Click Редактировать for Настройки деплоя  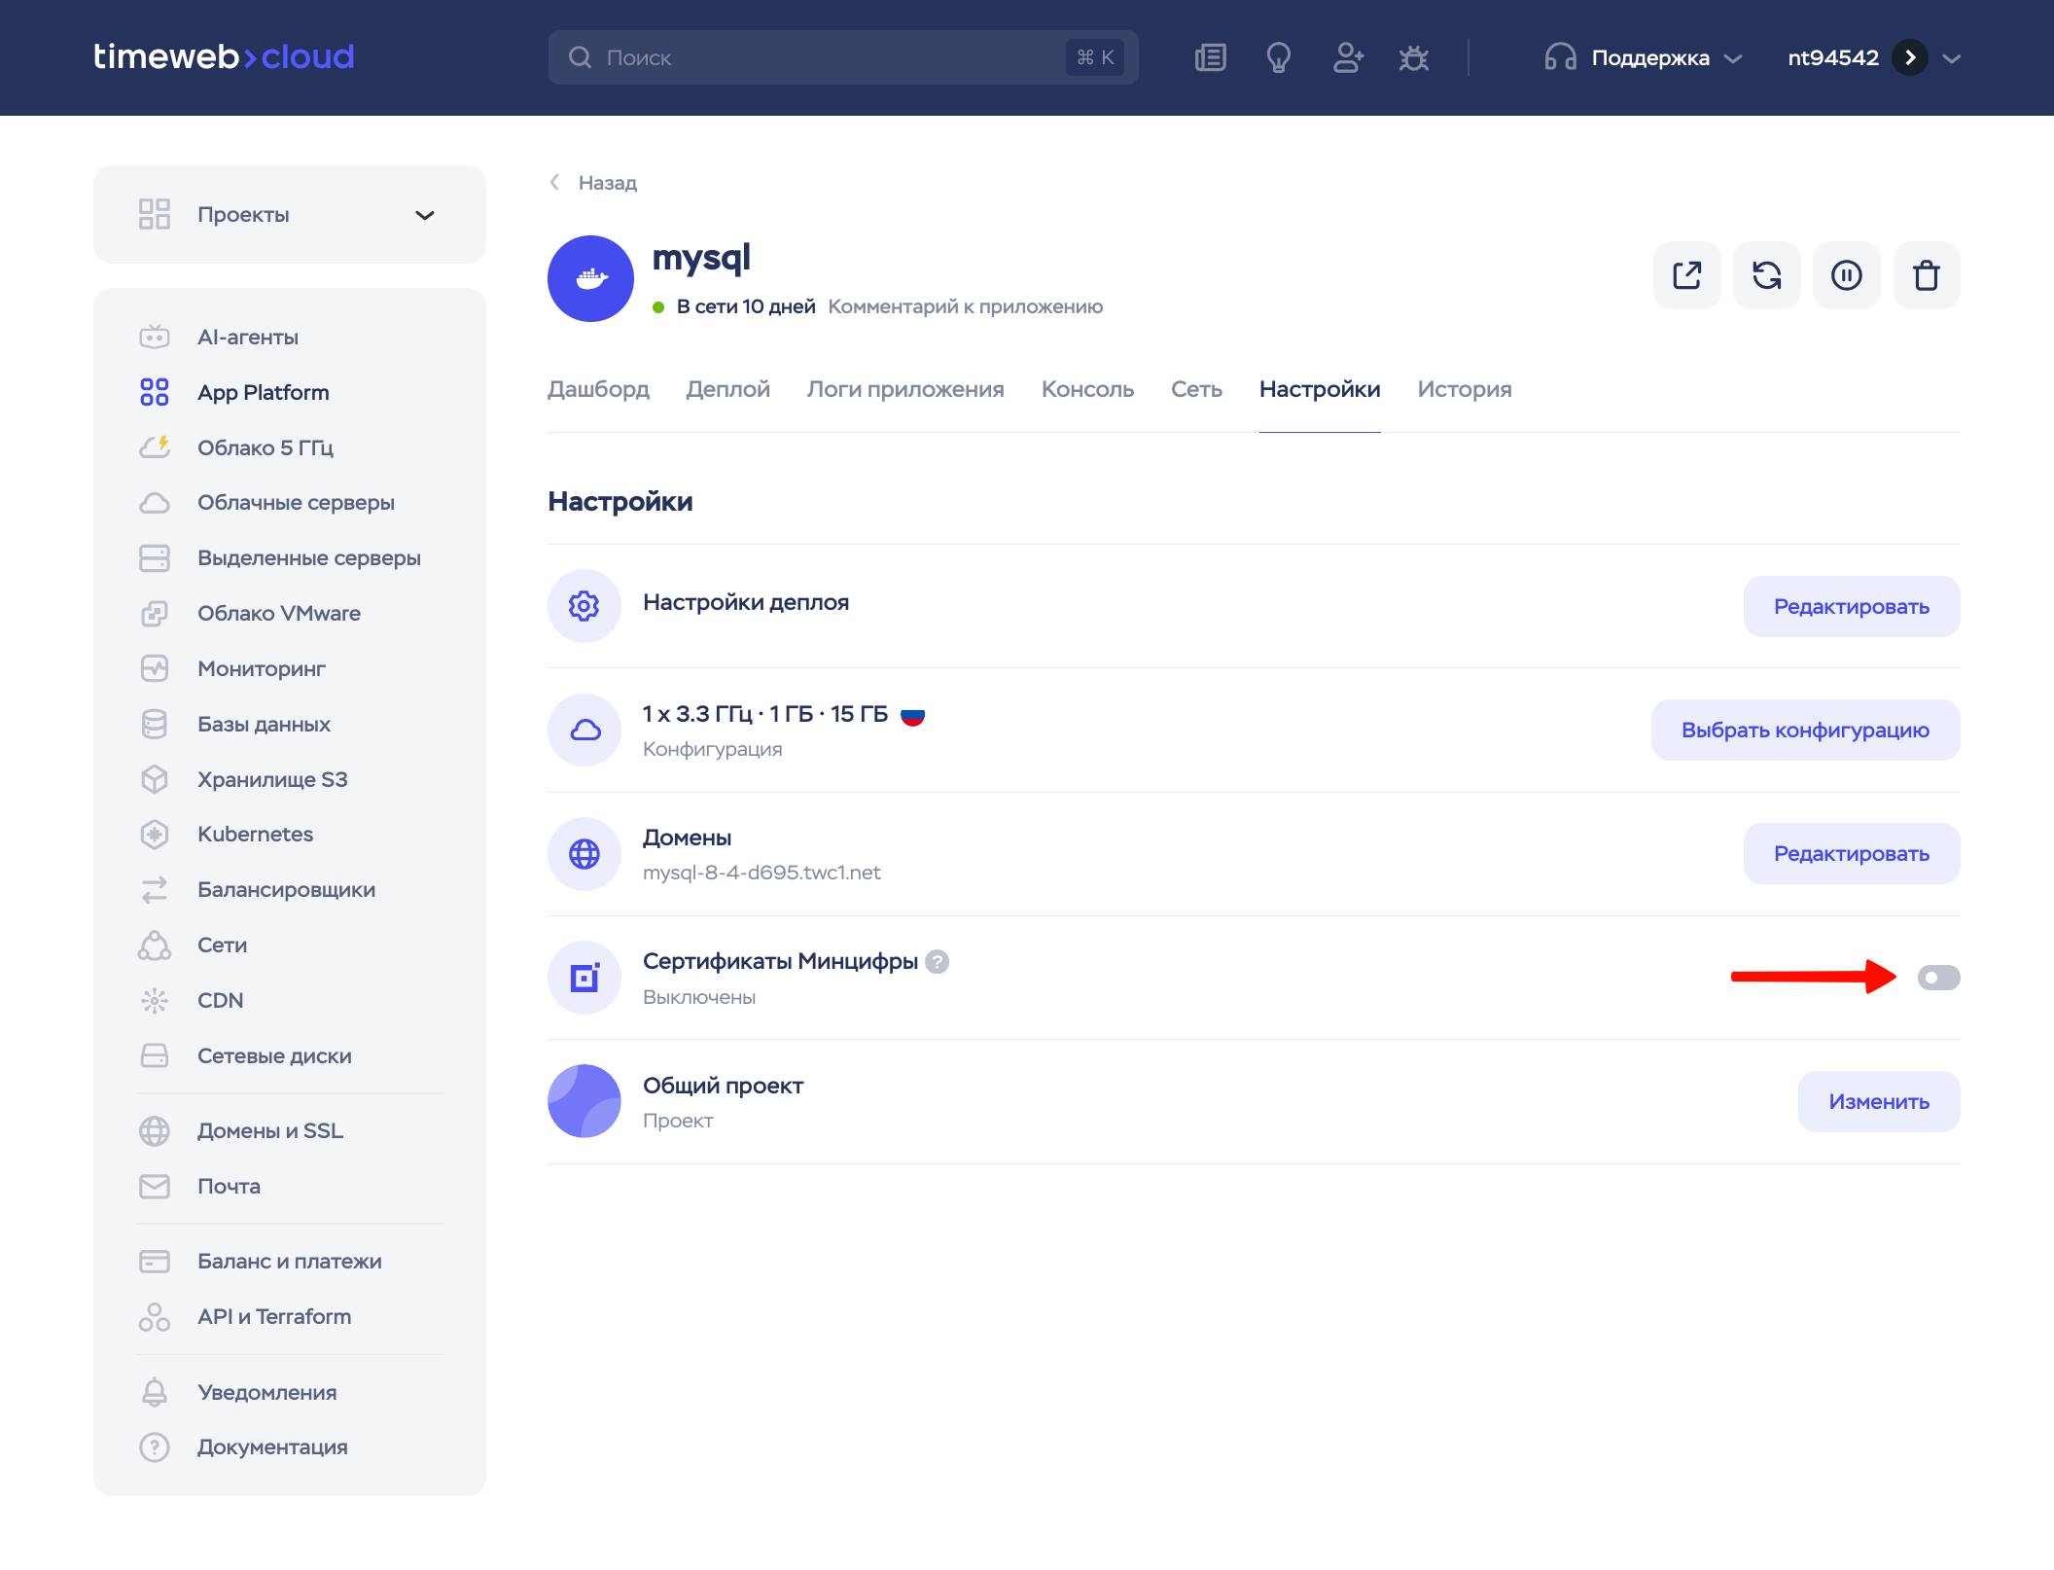(x=1852, y=606)
